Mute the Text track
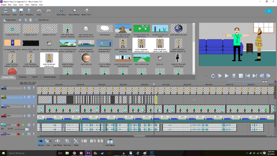 [29, 107]
